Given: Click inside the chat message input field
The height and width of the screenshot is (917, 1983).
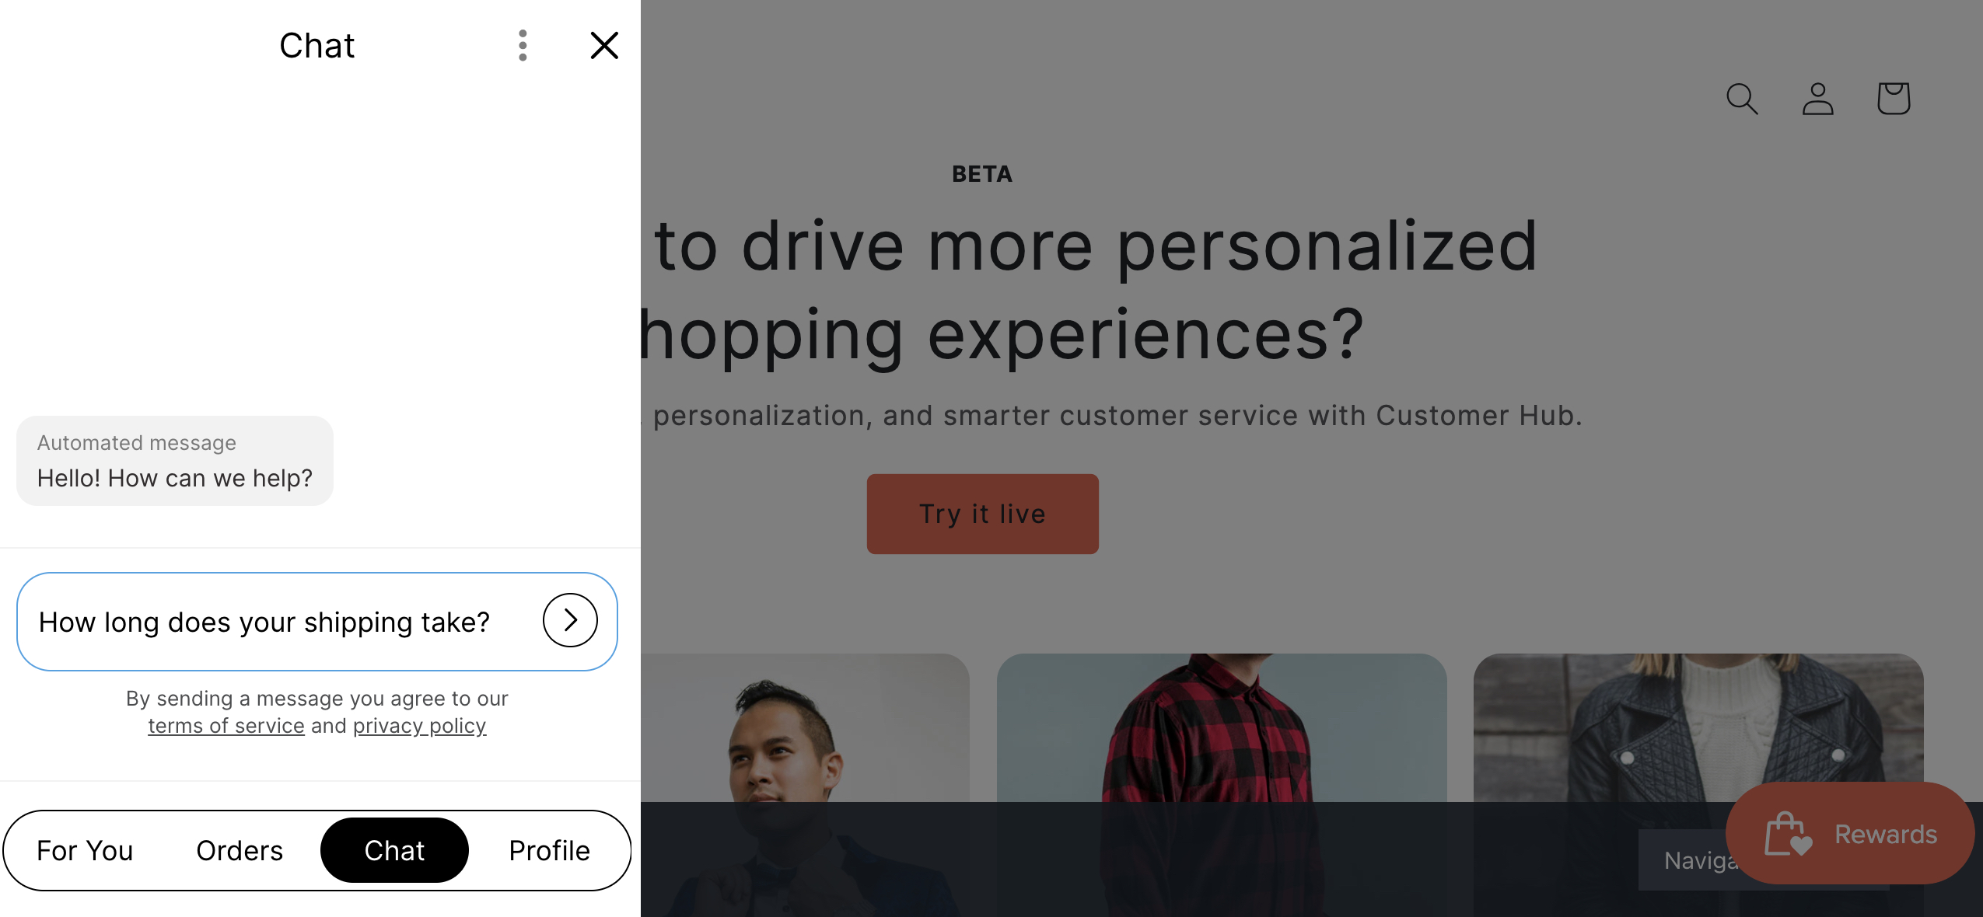Looking at the screenshot, I should pyautogui.click(x=278, y=620).
